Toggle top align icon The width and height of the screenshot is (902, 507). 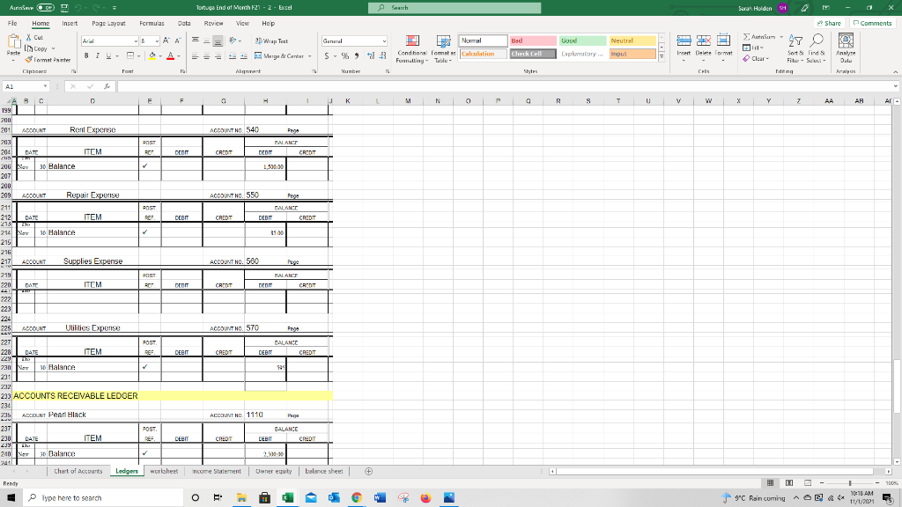coord(196,40)
